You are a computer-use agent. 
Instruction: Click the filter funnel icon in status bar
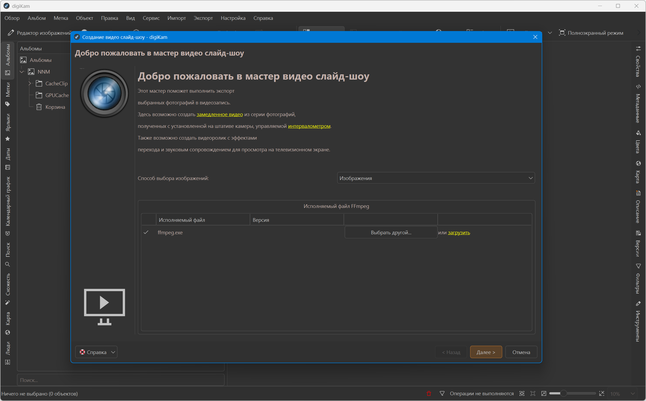click(x=442, y=394)
